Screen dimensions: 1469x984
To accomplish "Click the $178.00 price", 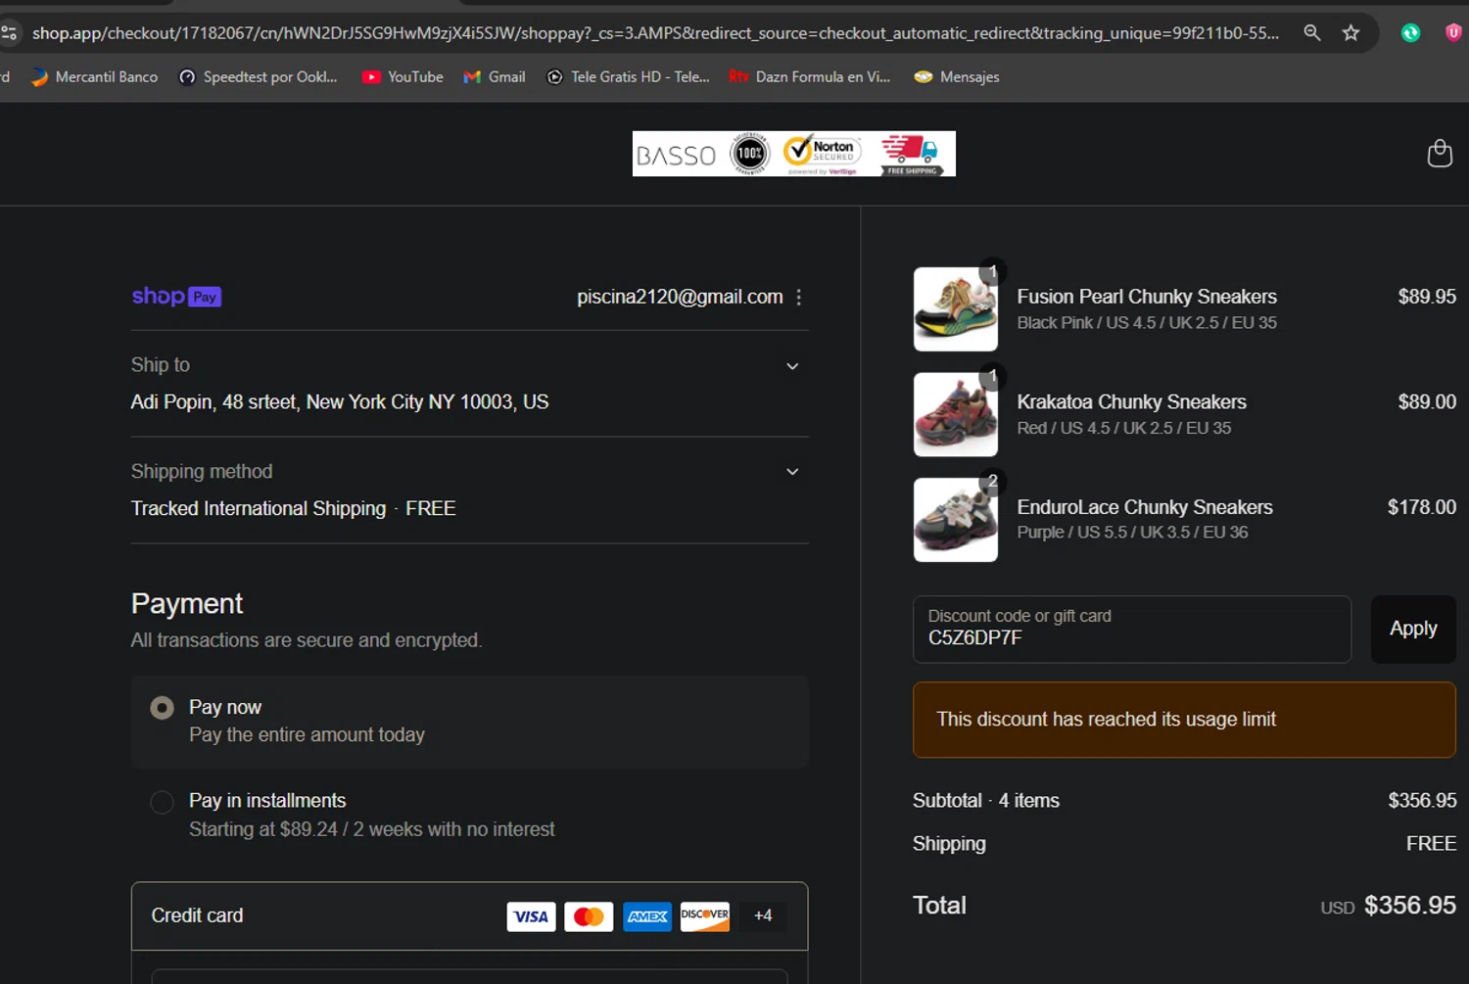I will 1421,507.
